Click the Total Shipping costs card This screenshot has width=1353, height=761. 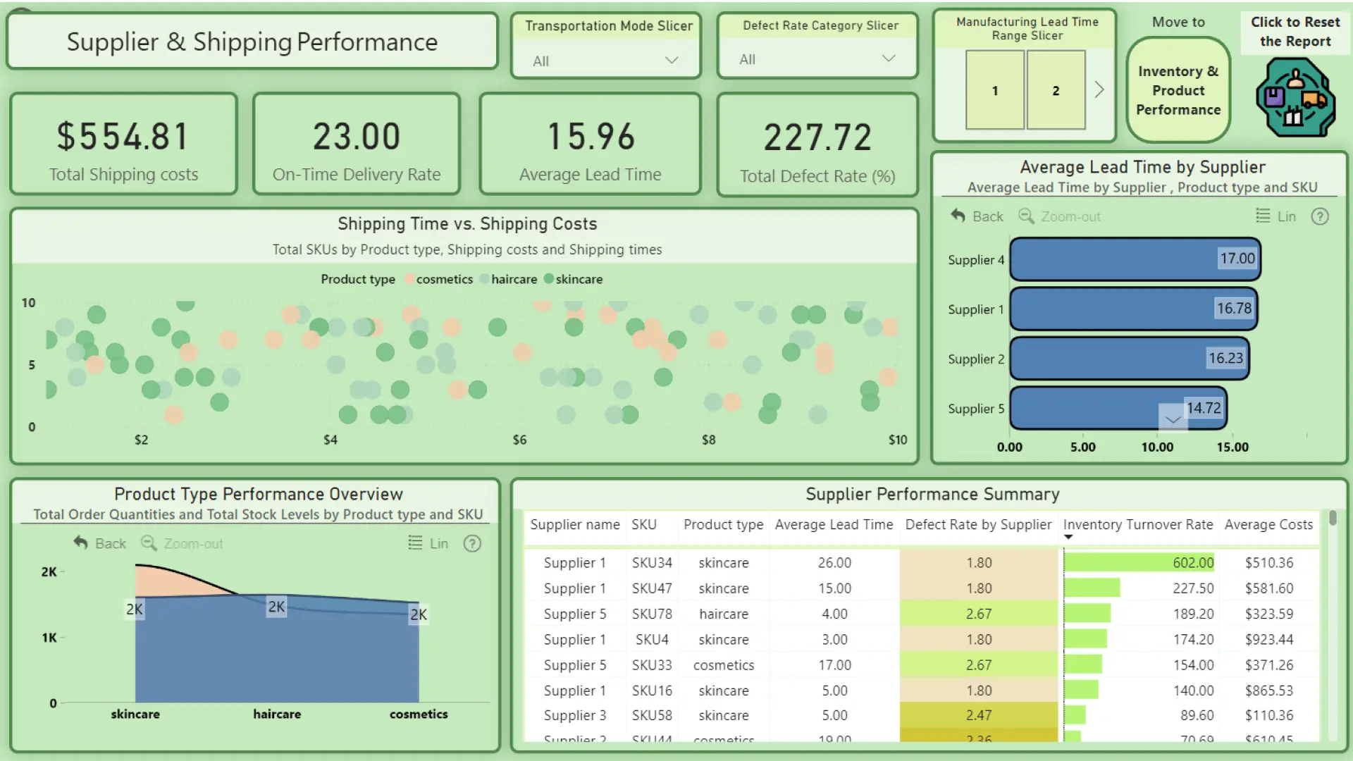[x=123, y=144]
